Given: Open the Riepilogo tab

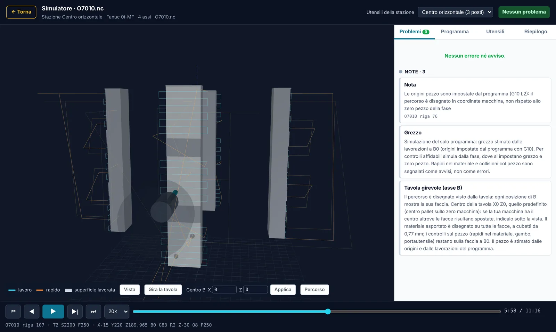Looking at the screenshot, I should click(535, 32).
